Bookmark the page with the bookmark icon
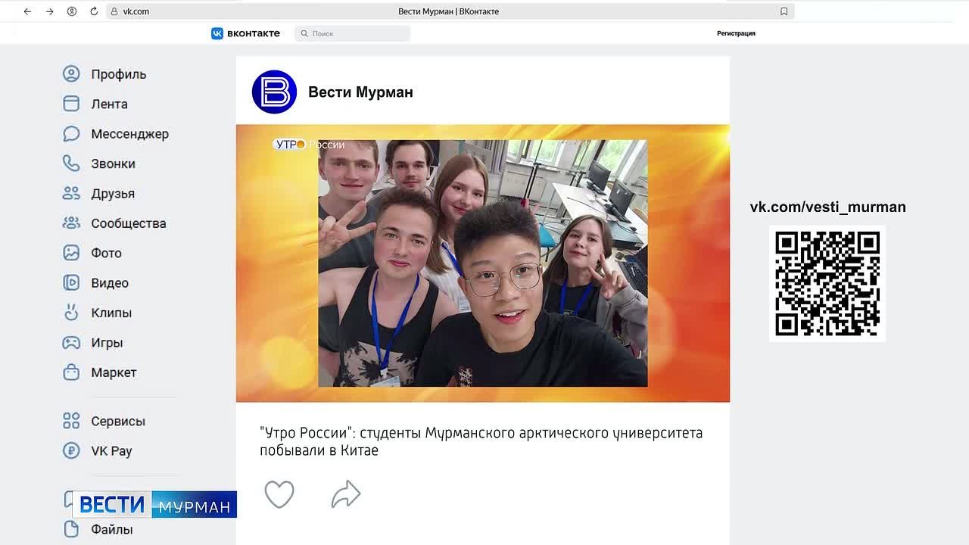Screen dimensions: 969x545 (x=784, y=11)
